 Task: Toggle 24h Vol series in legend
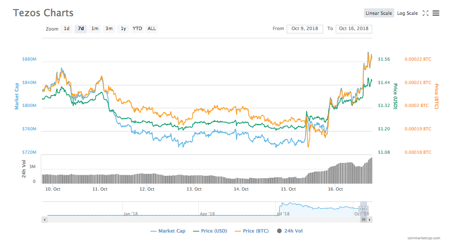290,231
